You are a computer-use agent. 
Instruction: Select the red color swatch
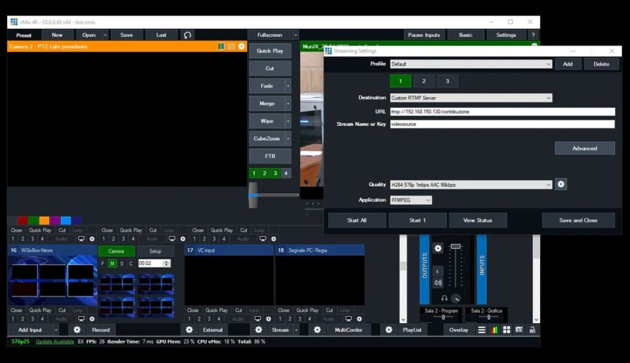[23, 221]
